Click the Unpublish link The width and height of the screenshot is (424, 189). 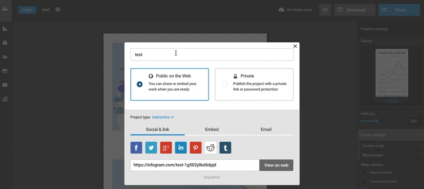[x=212, y=177]
